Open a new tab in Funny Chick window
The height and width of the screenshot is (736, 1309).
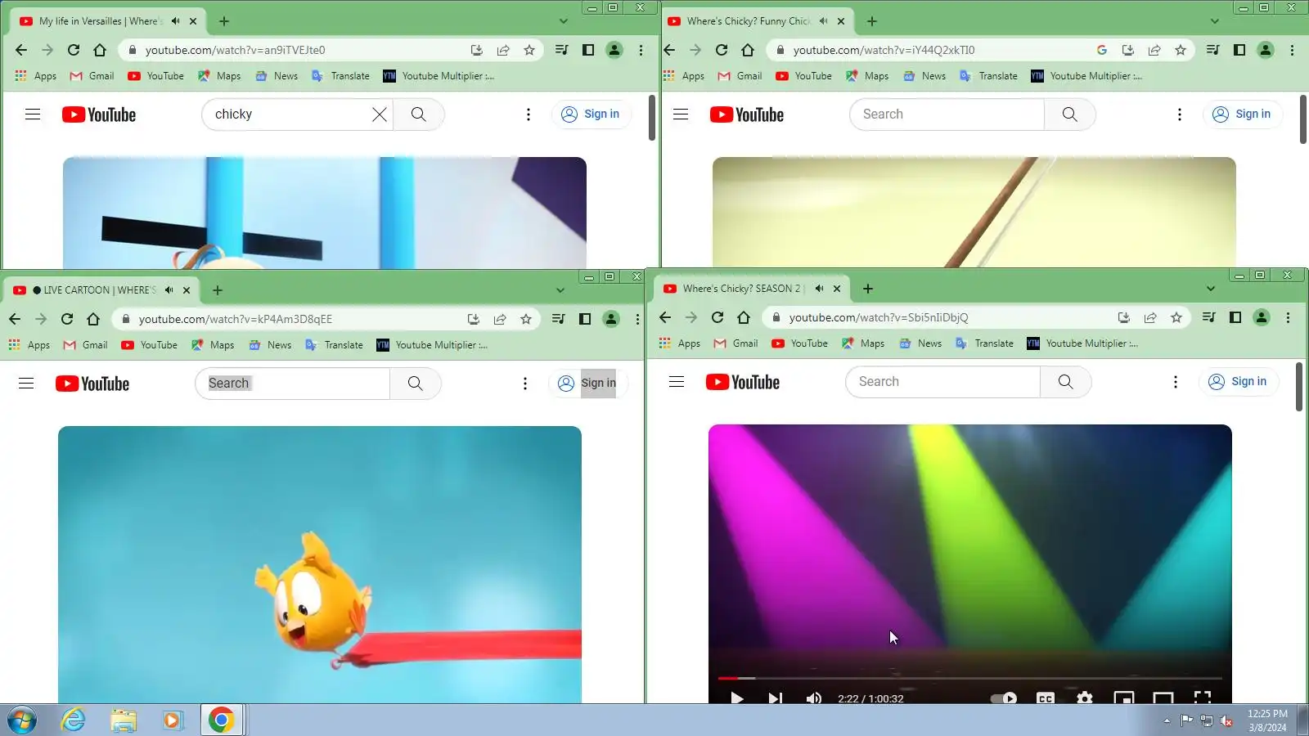click(x=872, y=21)
